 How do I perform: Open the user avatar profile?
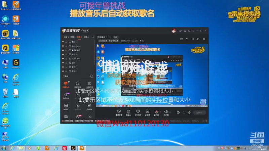[174, 31]
